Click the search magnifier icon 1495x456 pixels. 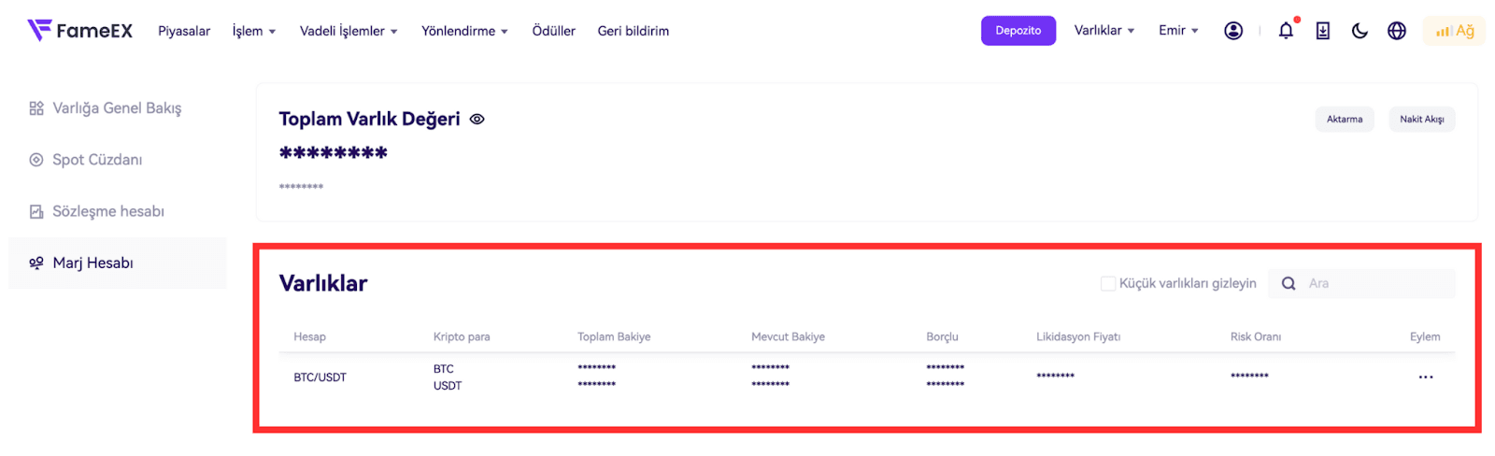click(x=1289, y=283)
